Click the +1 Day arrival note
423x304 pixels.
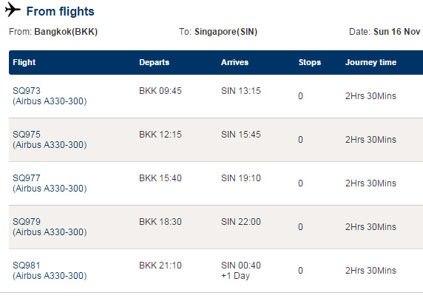(x=235, y=276)
